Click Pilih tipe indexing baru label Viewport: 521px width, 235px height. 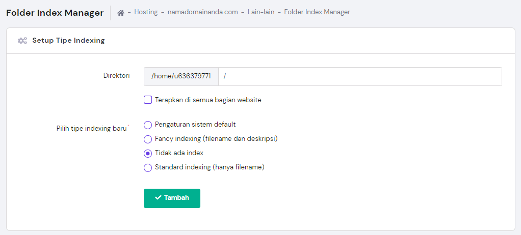[x=92, y=129]
